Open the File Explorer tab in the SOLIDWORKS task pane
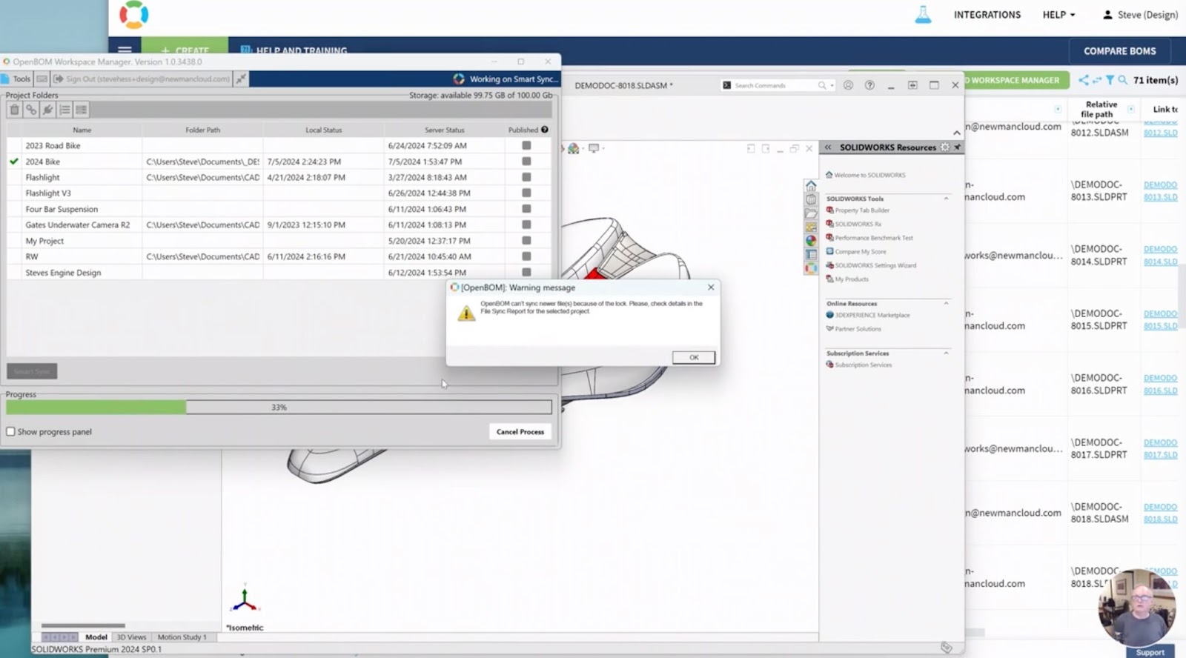 tap(811, 213)
